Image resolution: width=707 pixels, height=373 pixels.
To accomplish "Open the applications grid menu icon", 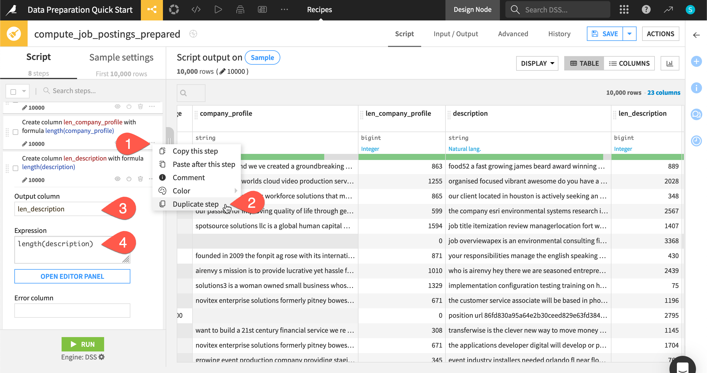I will click(x=624, y=10).
